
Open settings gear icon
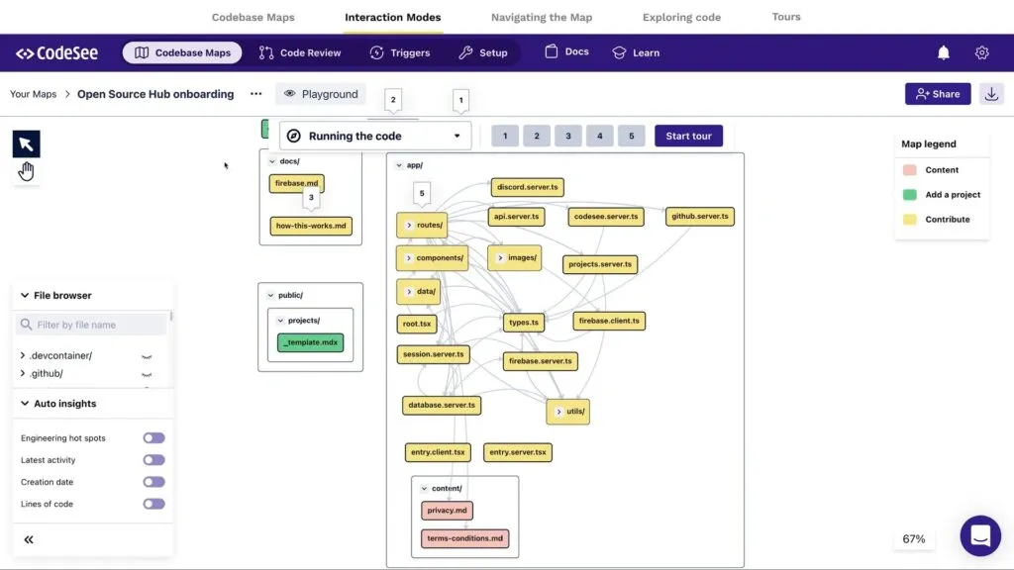tap(981, 52)
